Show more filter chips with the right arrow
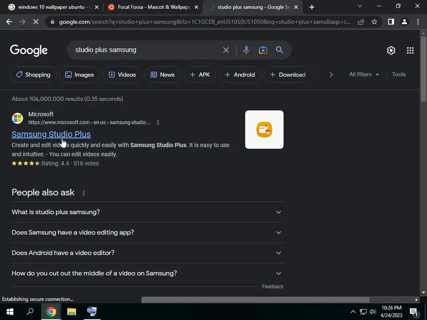The width and height of the screenshot is (427, 320). 331,75
